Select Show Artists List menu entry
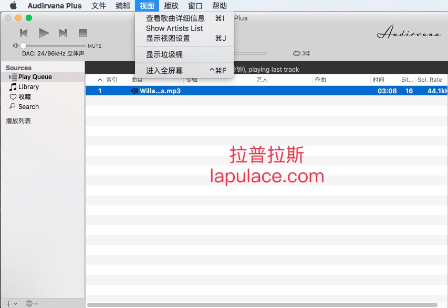 pyautogui.click(x=174, y=28)
